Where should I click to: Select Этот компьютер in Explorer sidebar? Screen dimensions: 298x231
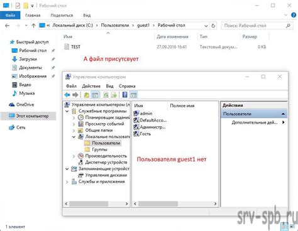pos(29,116)
